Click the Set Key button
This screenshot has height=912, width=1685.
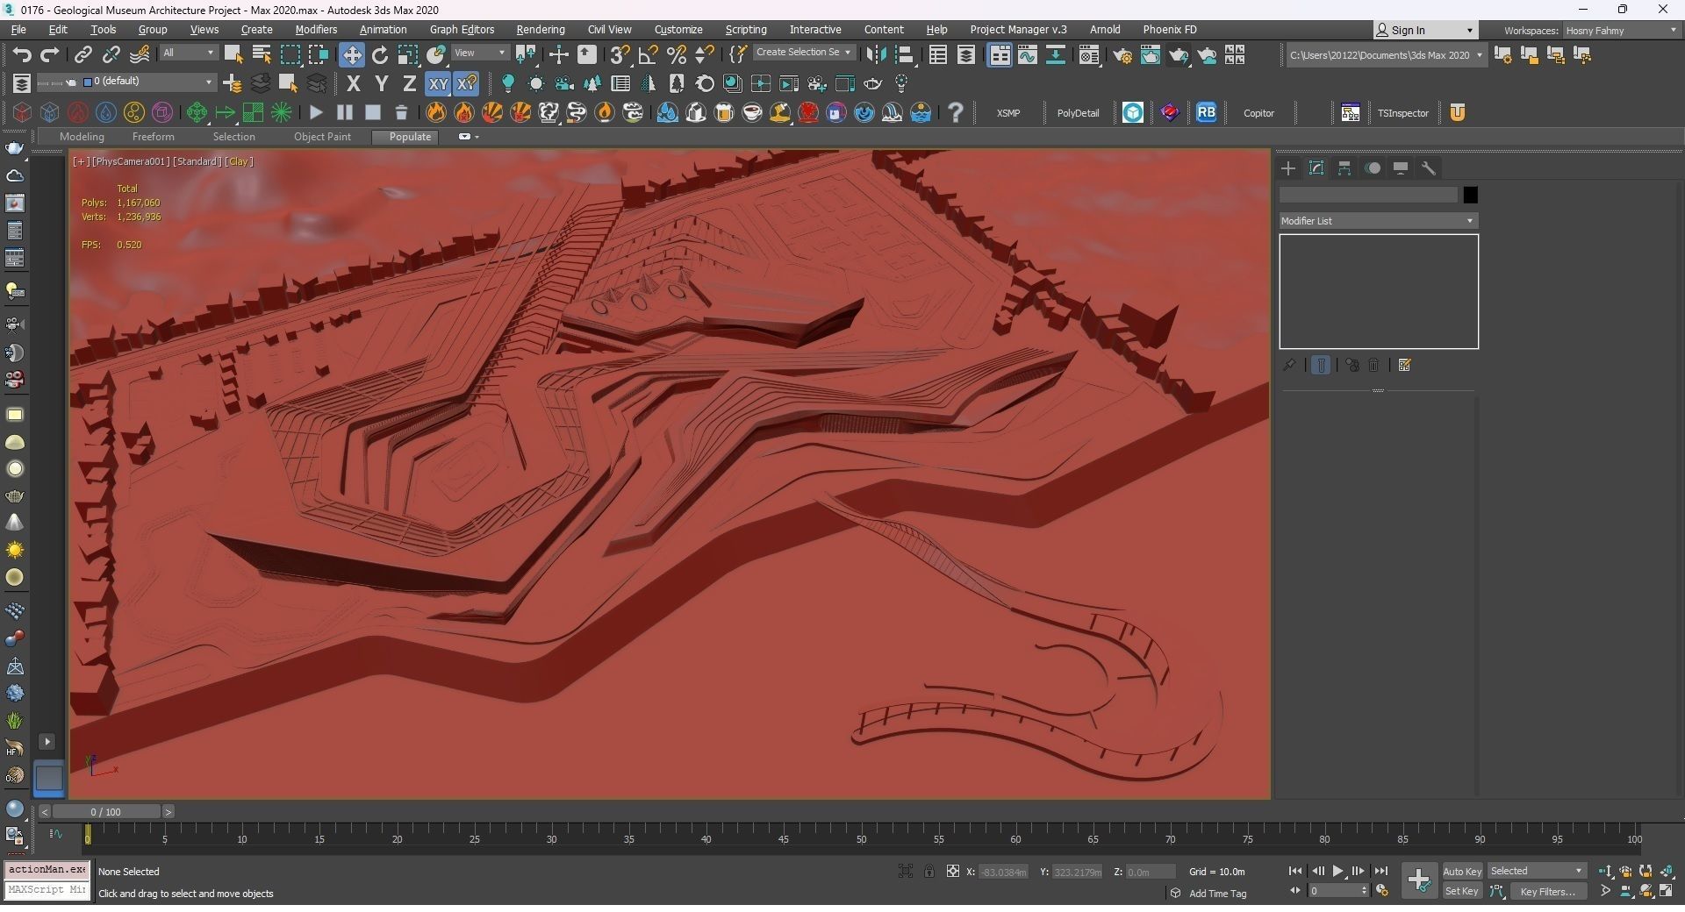(1462, 892)
